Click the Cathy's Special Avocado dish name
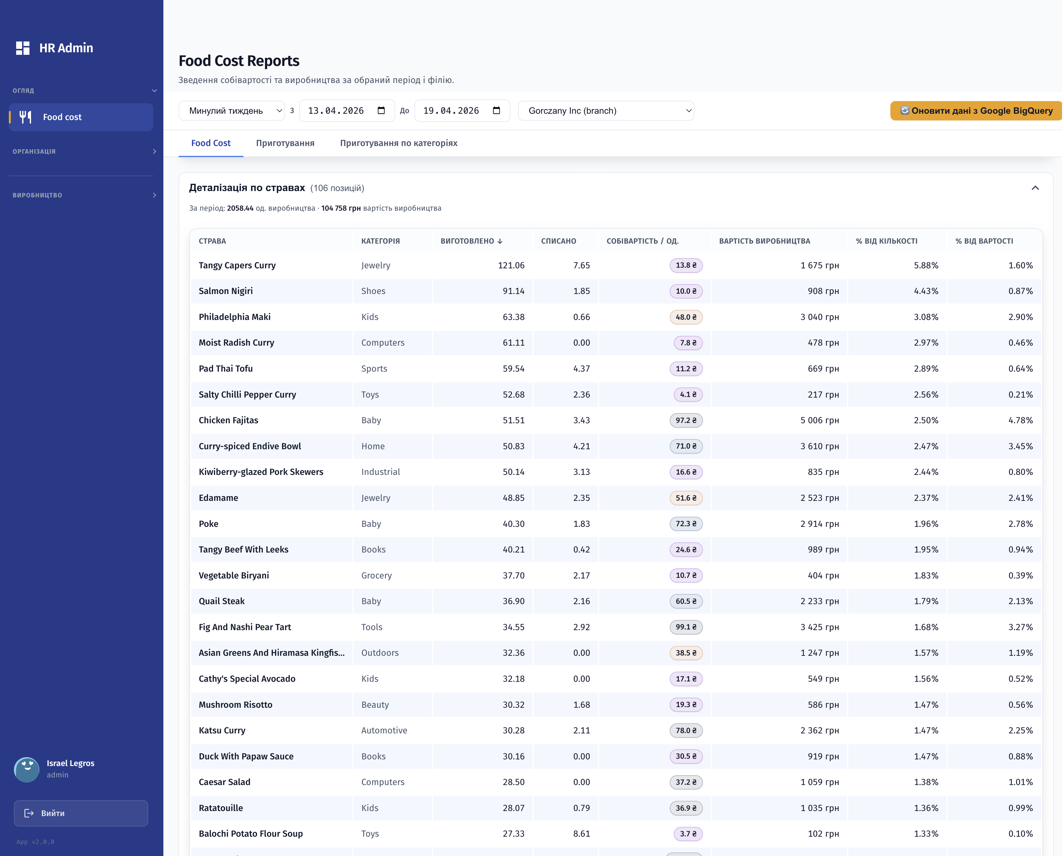 point(247,679)
